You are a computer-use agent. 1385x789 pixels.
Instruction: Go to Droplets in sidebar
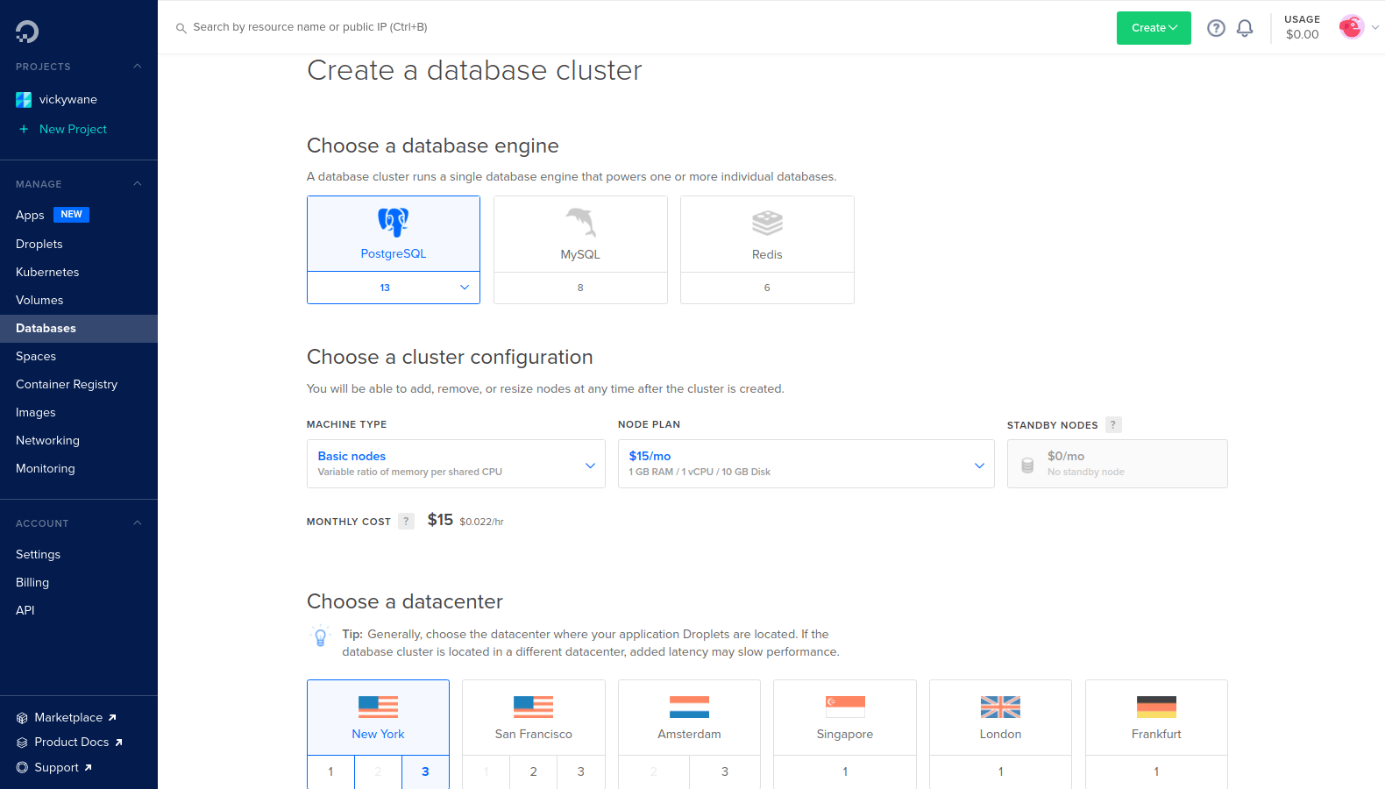(39, 244)
